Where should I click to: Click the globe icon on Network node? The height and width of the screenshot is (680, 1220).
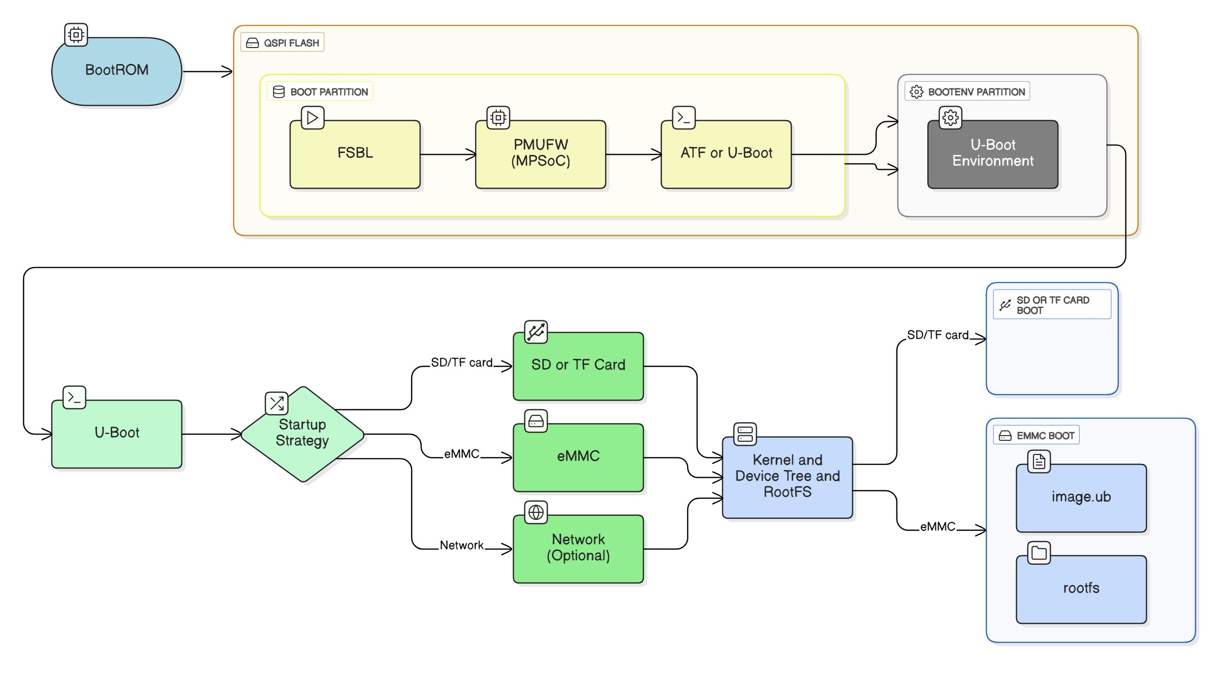click(536, 512)
